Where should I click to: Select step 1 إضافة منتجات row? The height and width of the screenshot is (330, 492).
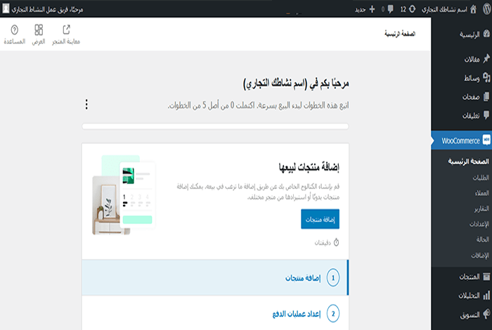(x=215, y=277)
